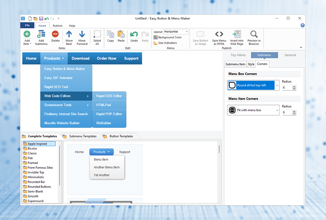Viewport: 326px width, 220px height.
Task: Delete the selected menu item
Action: (55, 36)
